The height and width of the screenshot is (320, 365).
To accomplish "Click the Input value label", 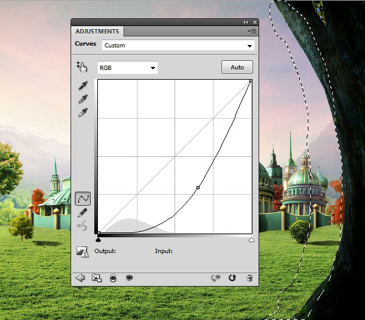I will coord(164,251).
